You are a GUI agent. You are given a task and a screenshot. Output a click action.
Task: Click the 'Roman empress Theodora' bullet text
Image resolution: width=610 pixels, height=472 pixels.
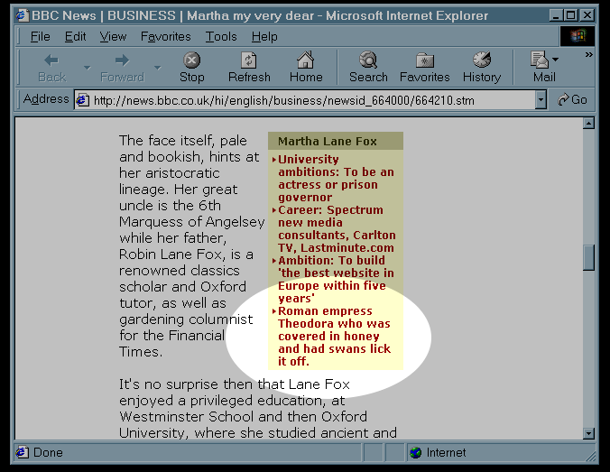click(x=334, y=337)
